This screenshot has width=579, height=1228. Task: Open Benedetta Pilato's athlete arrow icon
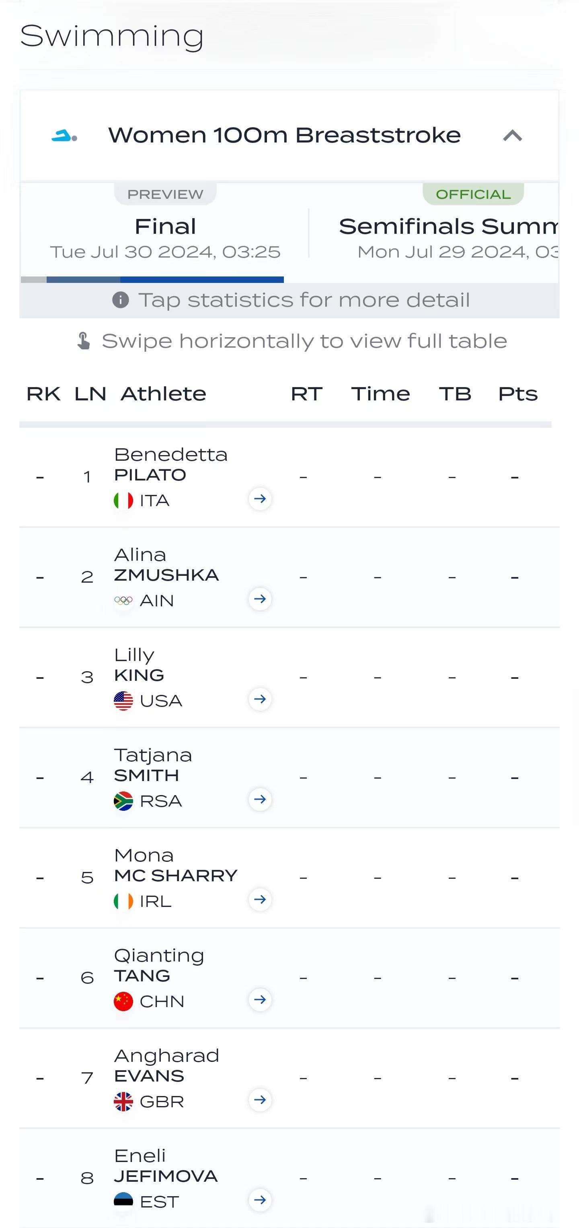[260, 499]
